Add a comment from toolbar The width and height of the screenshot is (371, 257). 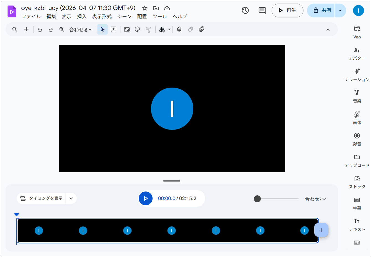(x=114, y=29)
